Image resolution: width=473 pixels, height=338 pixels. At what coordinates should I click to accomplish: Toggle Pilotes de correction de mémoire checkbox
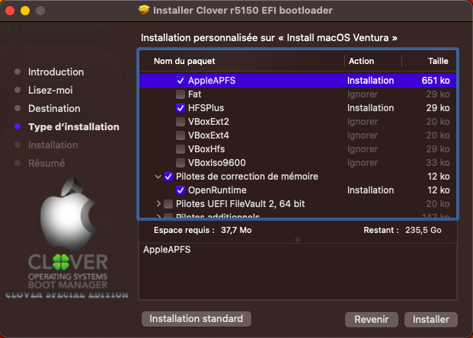tap(168, 177)
